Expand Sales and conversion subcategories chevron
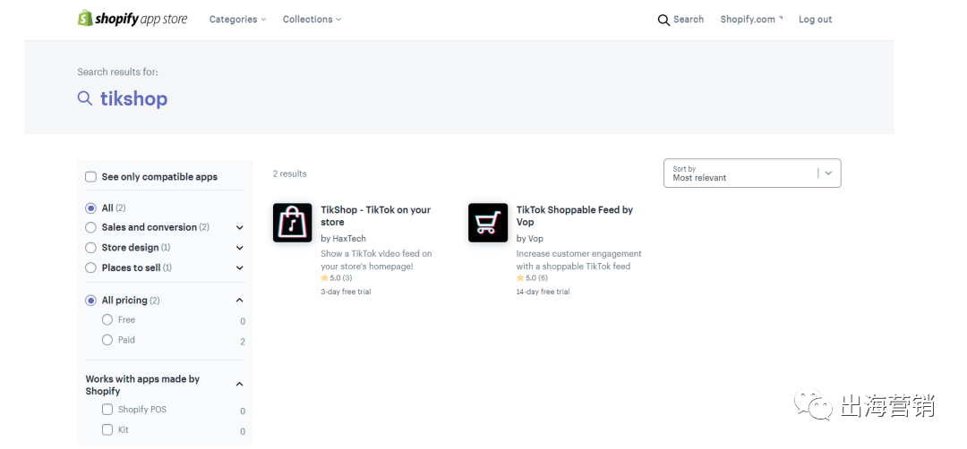Screen dimensions: 967x449 pyautogui.click(x=240, y=228)
